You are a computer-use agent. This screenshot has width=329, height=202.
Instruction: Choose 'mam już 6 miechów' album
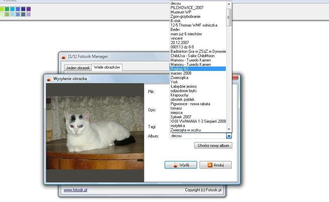(198, 34)
